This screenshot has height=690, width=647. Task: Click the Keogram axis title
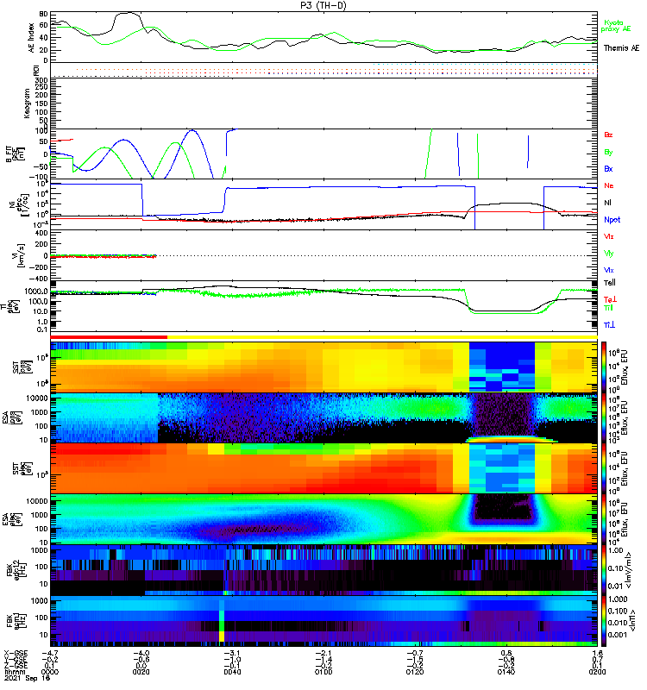click(28, 103)
